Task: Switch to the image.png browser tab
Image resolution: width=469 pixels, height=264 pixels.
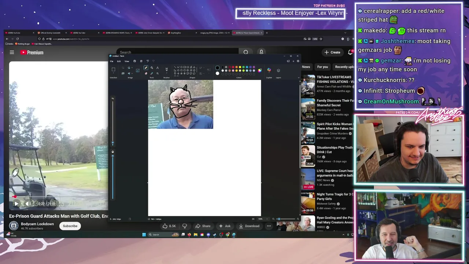Action: 214,33
